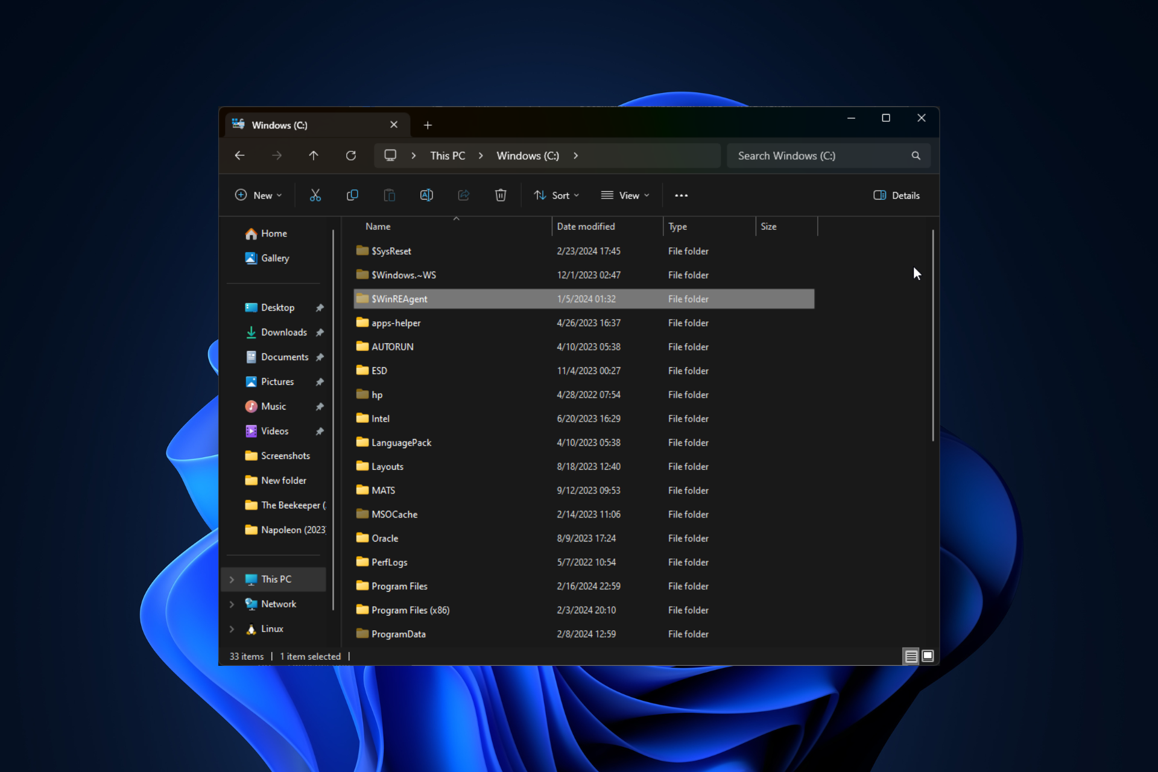Go up one folder level
Image resolution: width=1158 pixels, height=772 pixels.
pyautogui.click(x=314, y=156)
